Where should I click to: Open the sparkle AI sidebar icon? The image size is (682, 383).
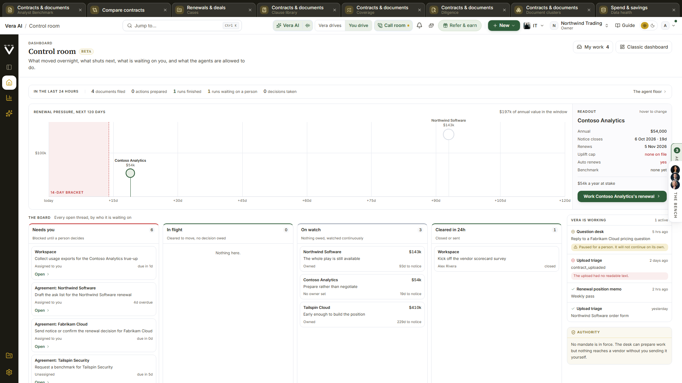(9, 113)
